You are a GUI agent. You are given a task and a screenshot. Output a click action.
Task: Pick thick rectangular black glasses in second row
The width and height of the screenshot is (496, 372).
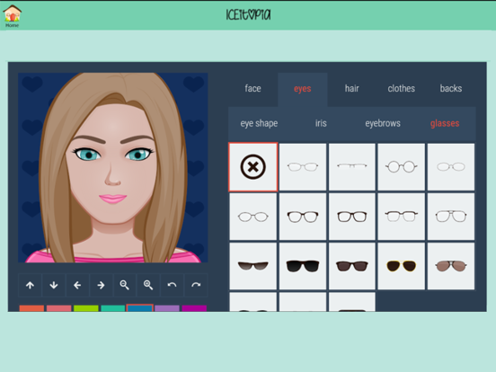click(351, 217)
